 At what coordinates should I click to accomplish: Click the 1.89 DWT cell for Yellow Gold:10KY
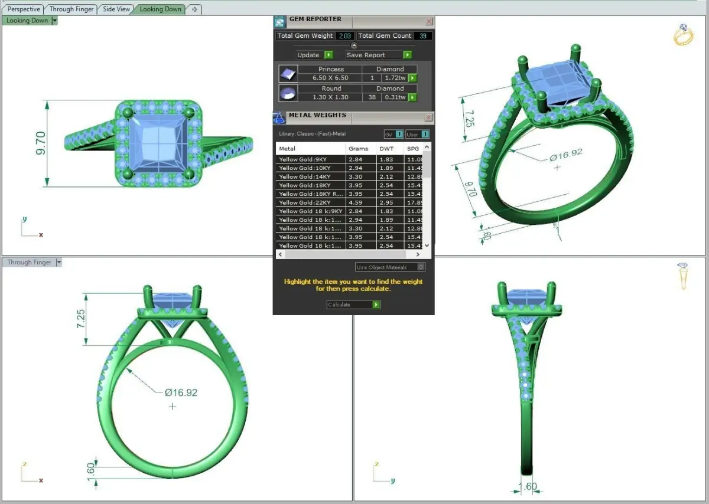click(390, 168)
